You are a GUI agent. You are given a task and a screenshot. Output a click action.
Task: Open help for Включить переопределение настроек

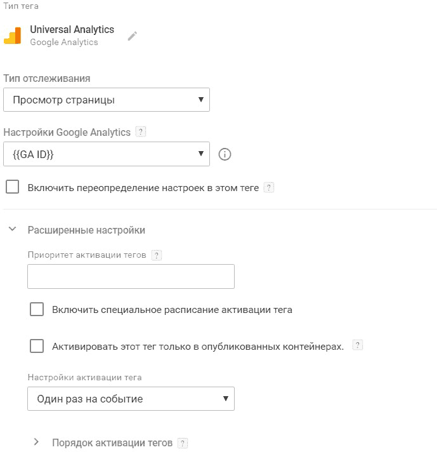coord(269,188)
